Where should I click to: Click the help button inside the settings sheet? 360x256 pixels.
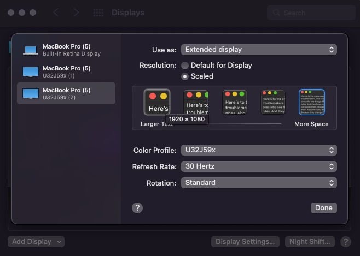coord(137,208)
